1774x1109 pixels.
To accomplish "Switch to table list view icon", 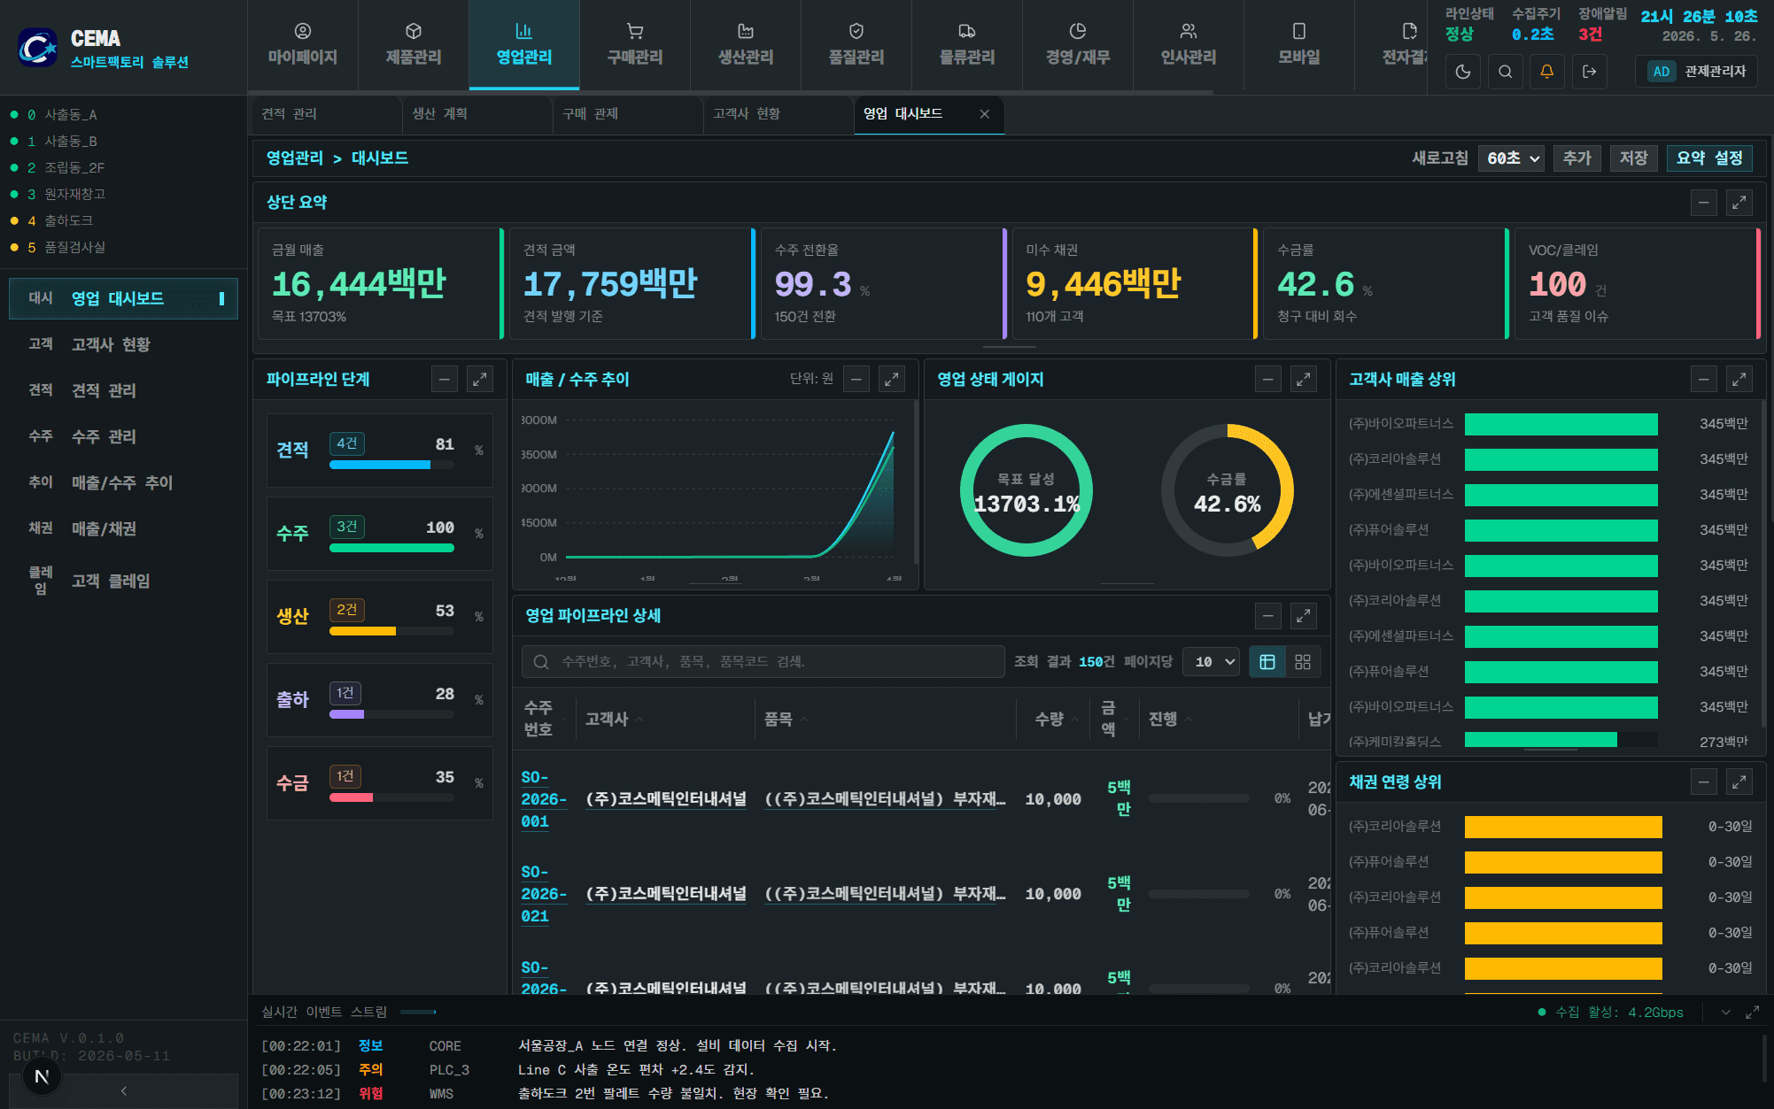I will point(1267,662).
